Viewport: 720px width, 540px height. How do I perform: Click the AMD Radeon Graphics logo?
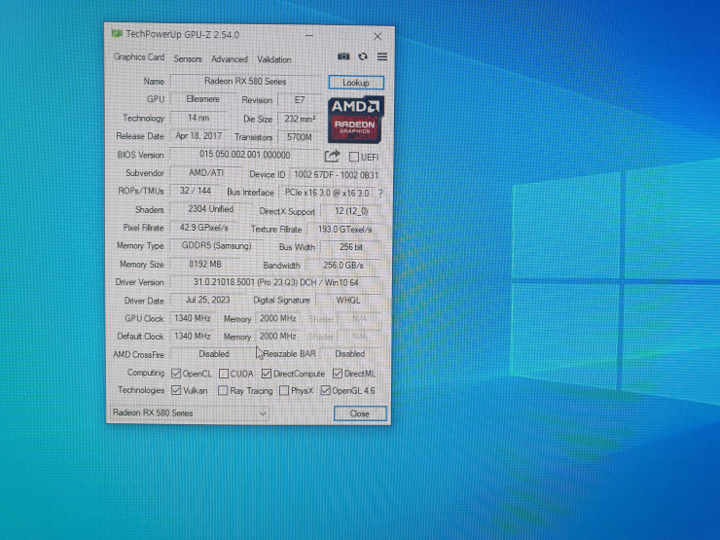pos(356,120)
